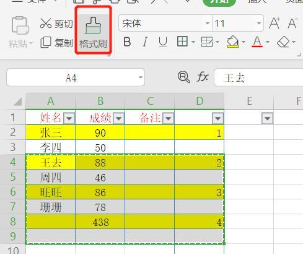Click the Cut (剪切) scissors icon
Image resolution: width=303 pixels, height=254 pixels.
tap(46, 23)
